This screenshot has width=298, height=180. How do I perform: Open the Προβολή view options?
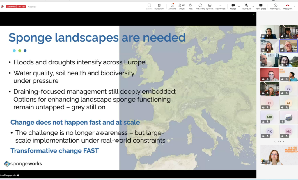[x=210, y=6]
